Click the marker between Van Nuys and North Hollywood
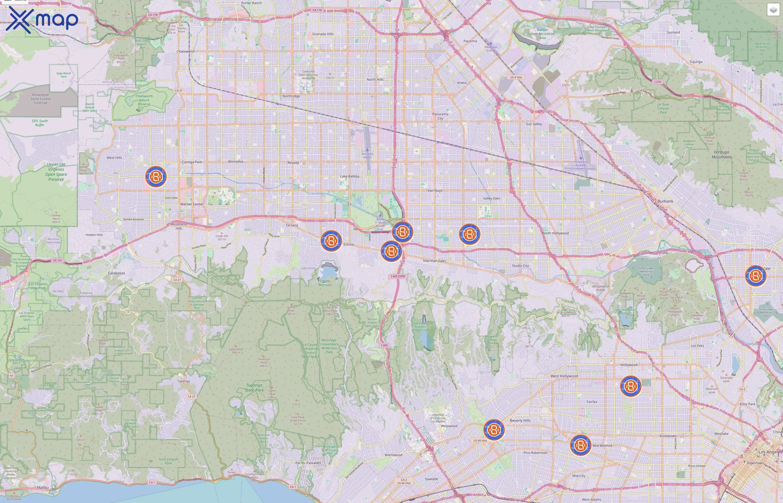Viewport: 783px width, 503px height. (x=470, y=234)
